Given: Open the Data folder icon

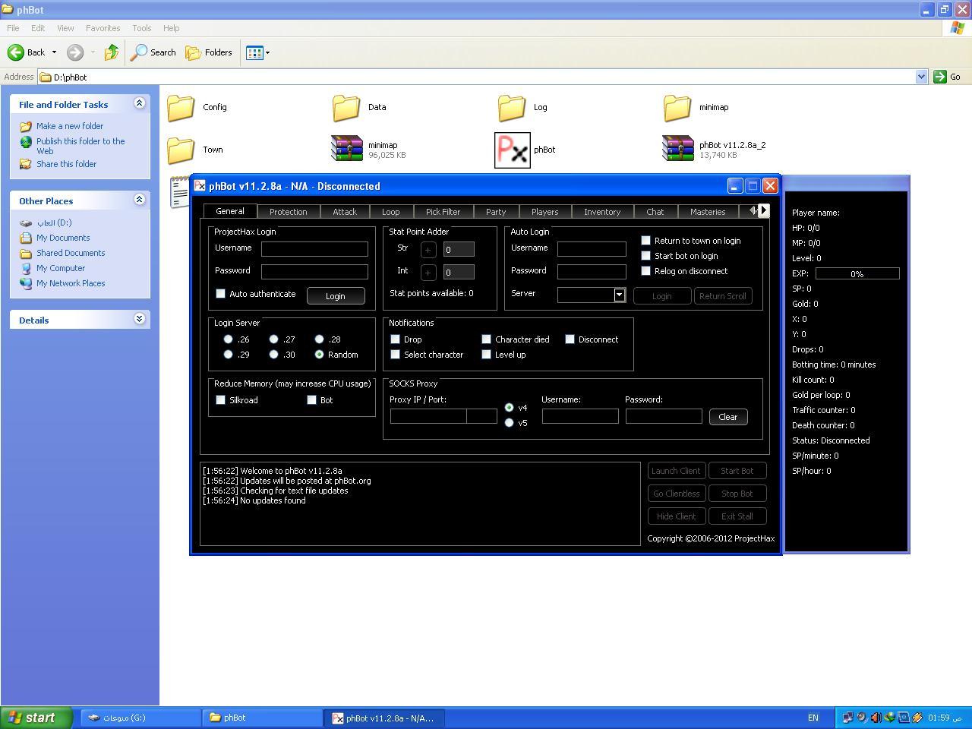Looking at the screenshot, I should pyautogui.click(x=346, y=107).
